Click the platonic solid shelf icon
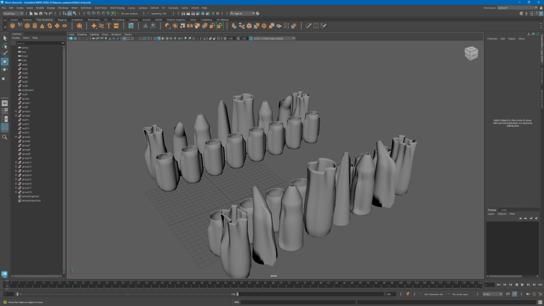Image resolution: width=544 pixels, height=306 pixels. (x=79, y=26)
